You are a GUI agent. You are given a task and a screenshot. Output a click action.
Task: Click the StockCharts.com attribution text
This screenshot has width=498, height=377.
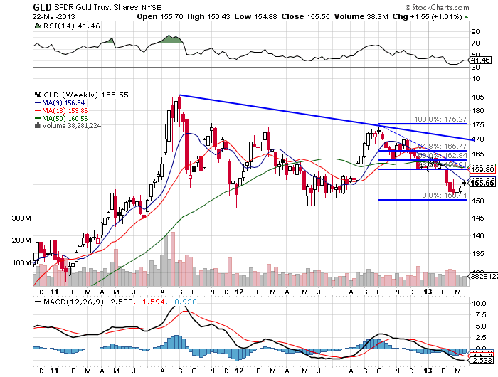[x=437, y=7]
